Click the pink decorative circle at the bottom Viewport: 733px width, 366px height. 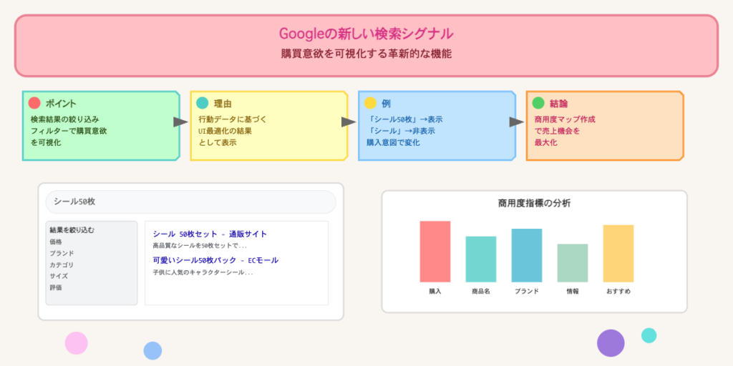tap(76, 343)
